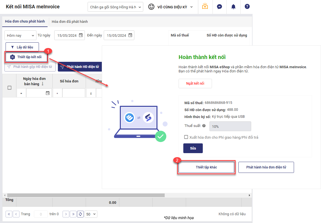Click the sort arrow on Ngày hóa đơn bán hàng
321x223 pixels.
(x=43, y=84)
